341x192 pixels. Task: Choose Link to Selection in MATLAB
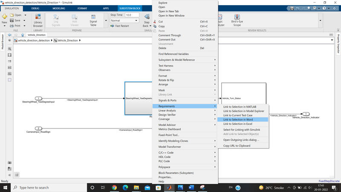[x=243, y=107]
